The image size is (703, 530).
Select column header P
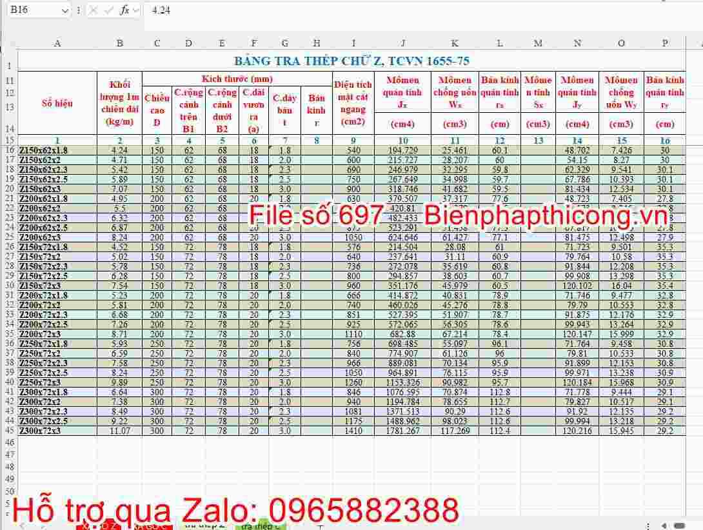[664, 43]
